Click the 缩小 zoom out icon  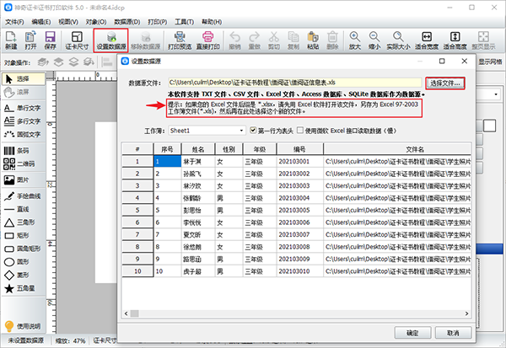pyautogui.click(x=374, y=40)
